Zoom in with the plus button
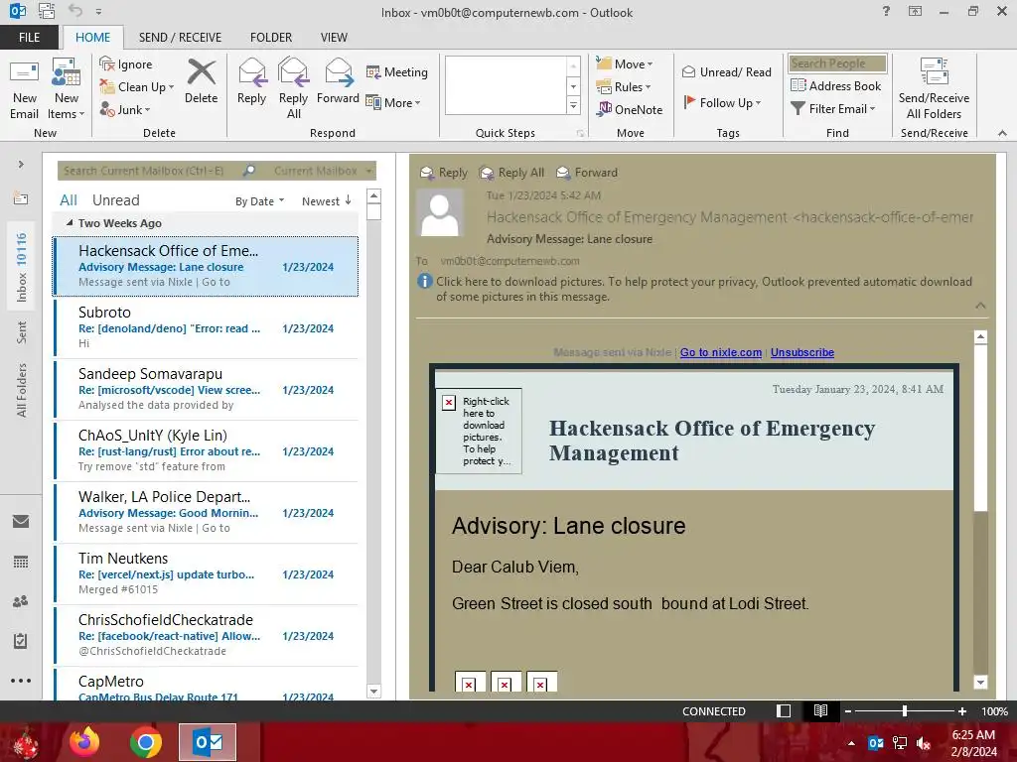This screenshot has width=1017, height=762. pyautogui.click(x=962, y=711)
